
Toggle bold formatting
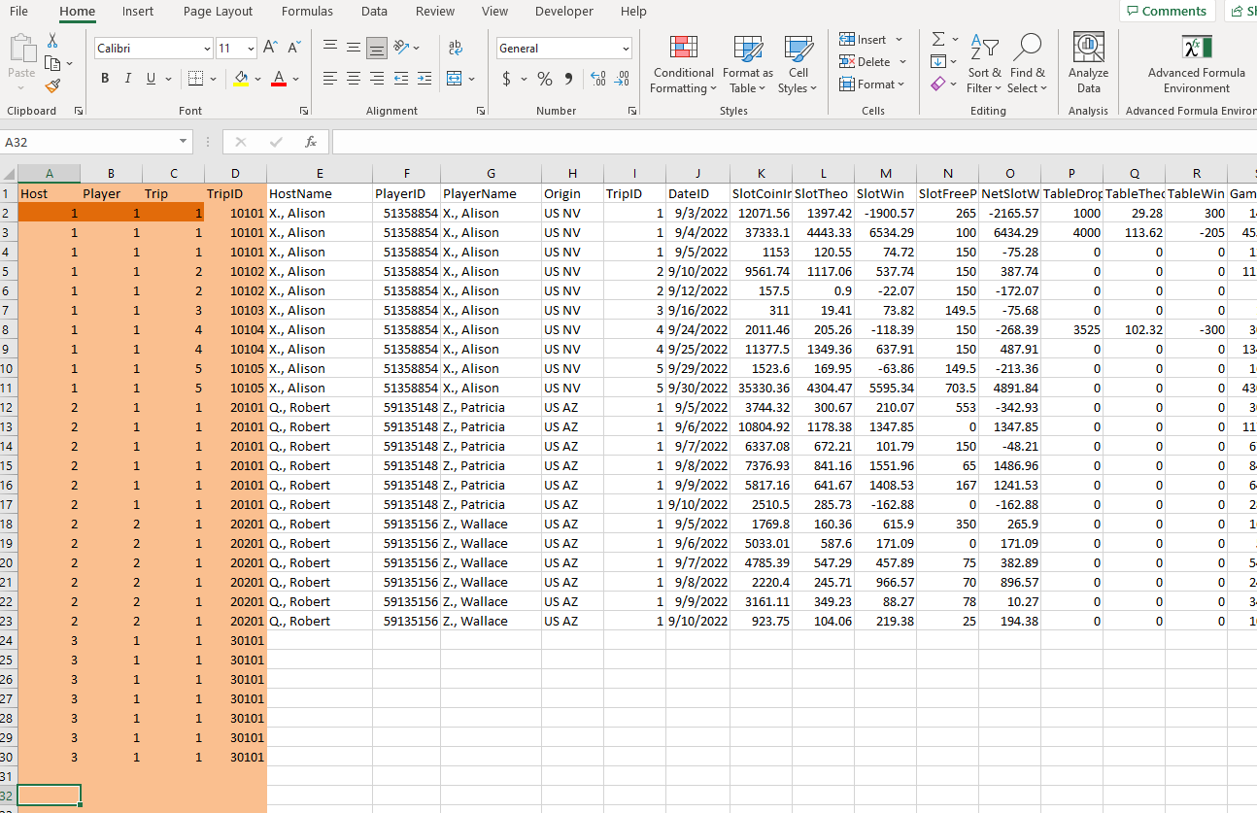[x=105, y=79]
